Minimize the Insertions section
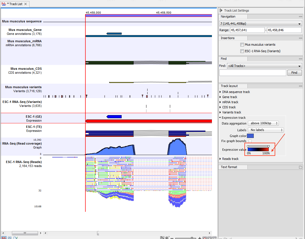 [300, 38]
